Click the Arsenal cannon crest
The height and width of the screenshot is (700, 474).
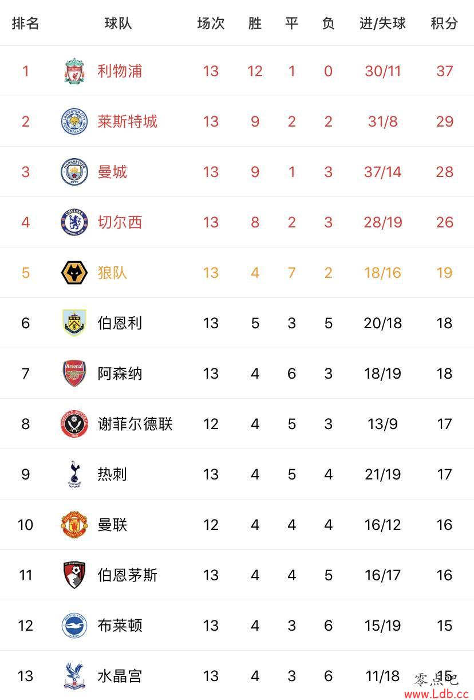(x=74, y=373)
